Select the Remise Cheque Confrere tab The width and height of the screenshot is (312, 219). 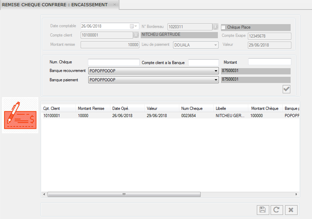55,5
